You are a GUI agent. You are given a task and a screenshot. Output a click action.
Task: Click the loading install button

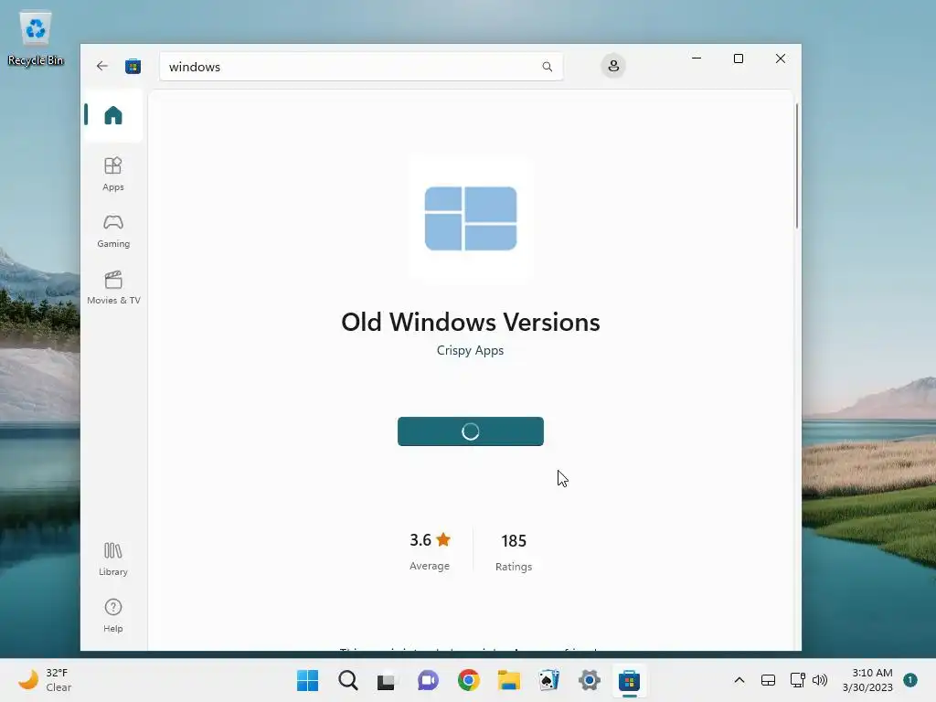[471, 431]
